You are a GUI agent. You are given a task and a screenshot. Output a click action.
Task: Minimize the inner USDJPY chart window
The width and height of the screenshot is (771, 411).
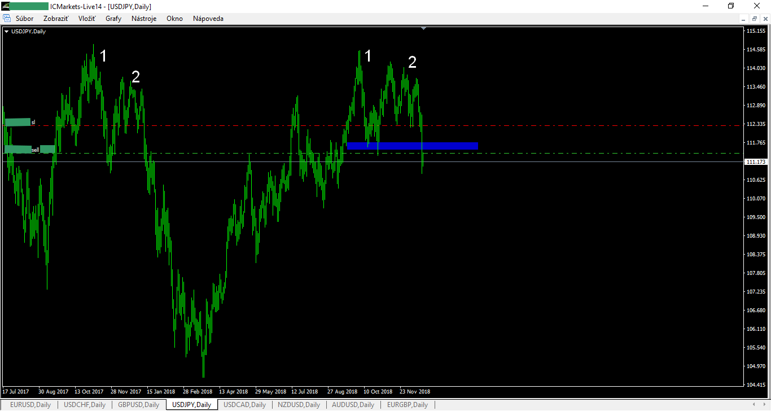click(745, 19)
